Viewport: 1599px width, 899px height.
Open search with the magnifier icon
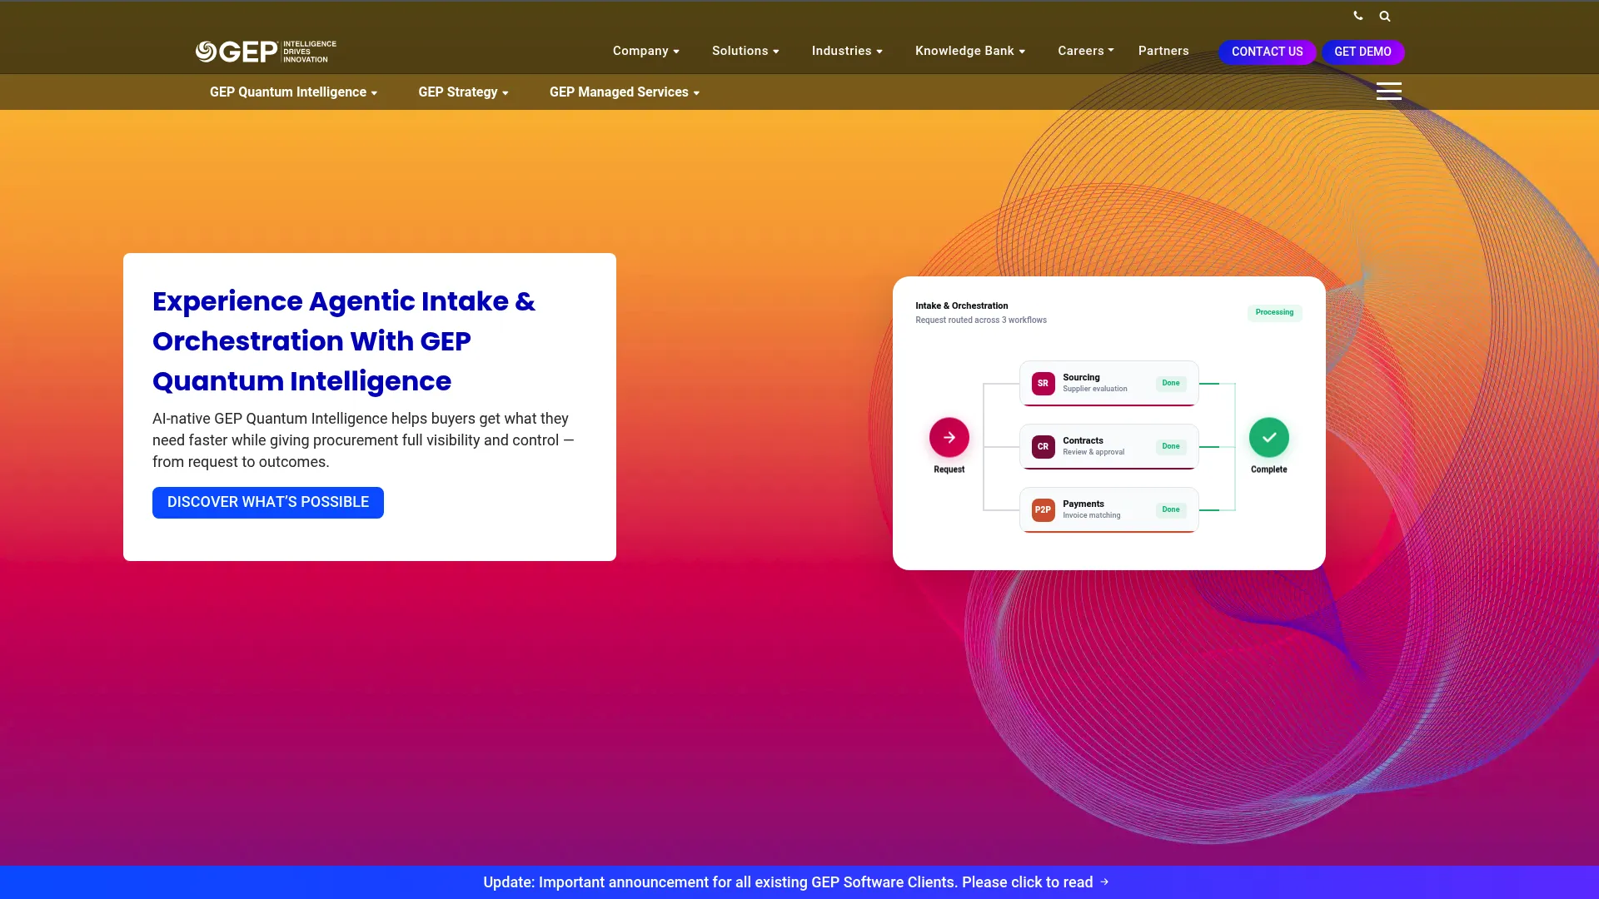click(x=1385, y=16)
